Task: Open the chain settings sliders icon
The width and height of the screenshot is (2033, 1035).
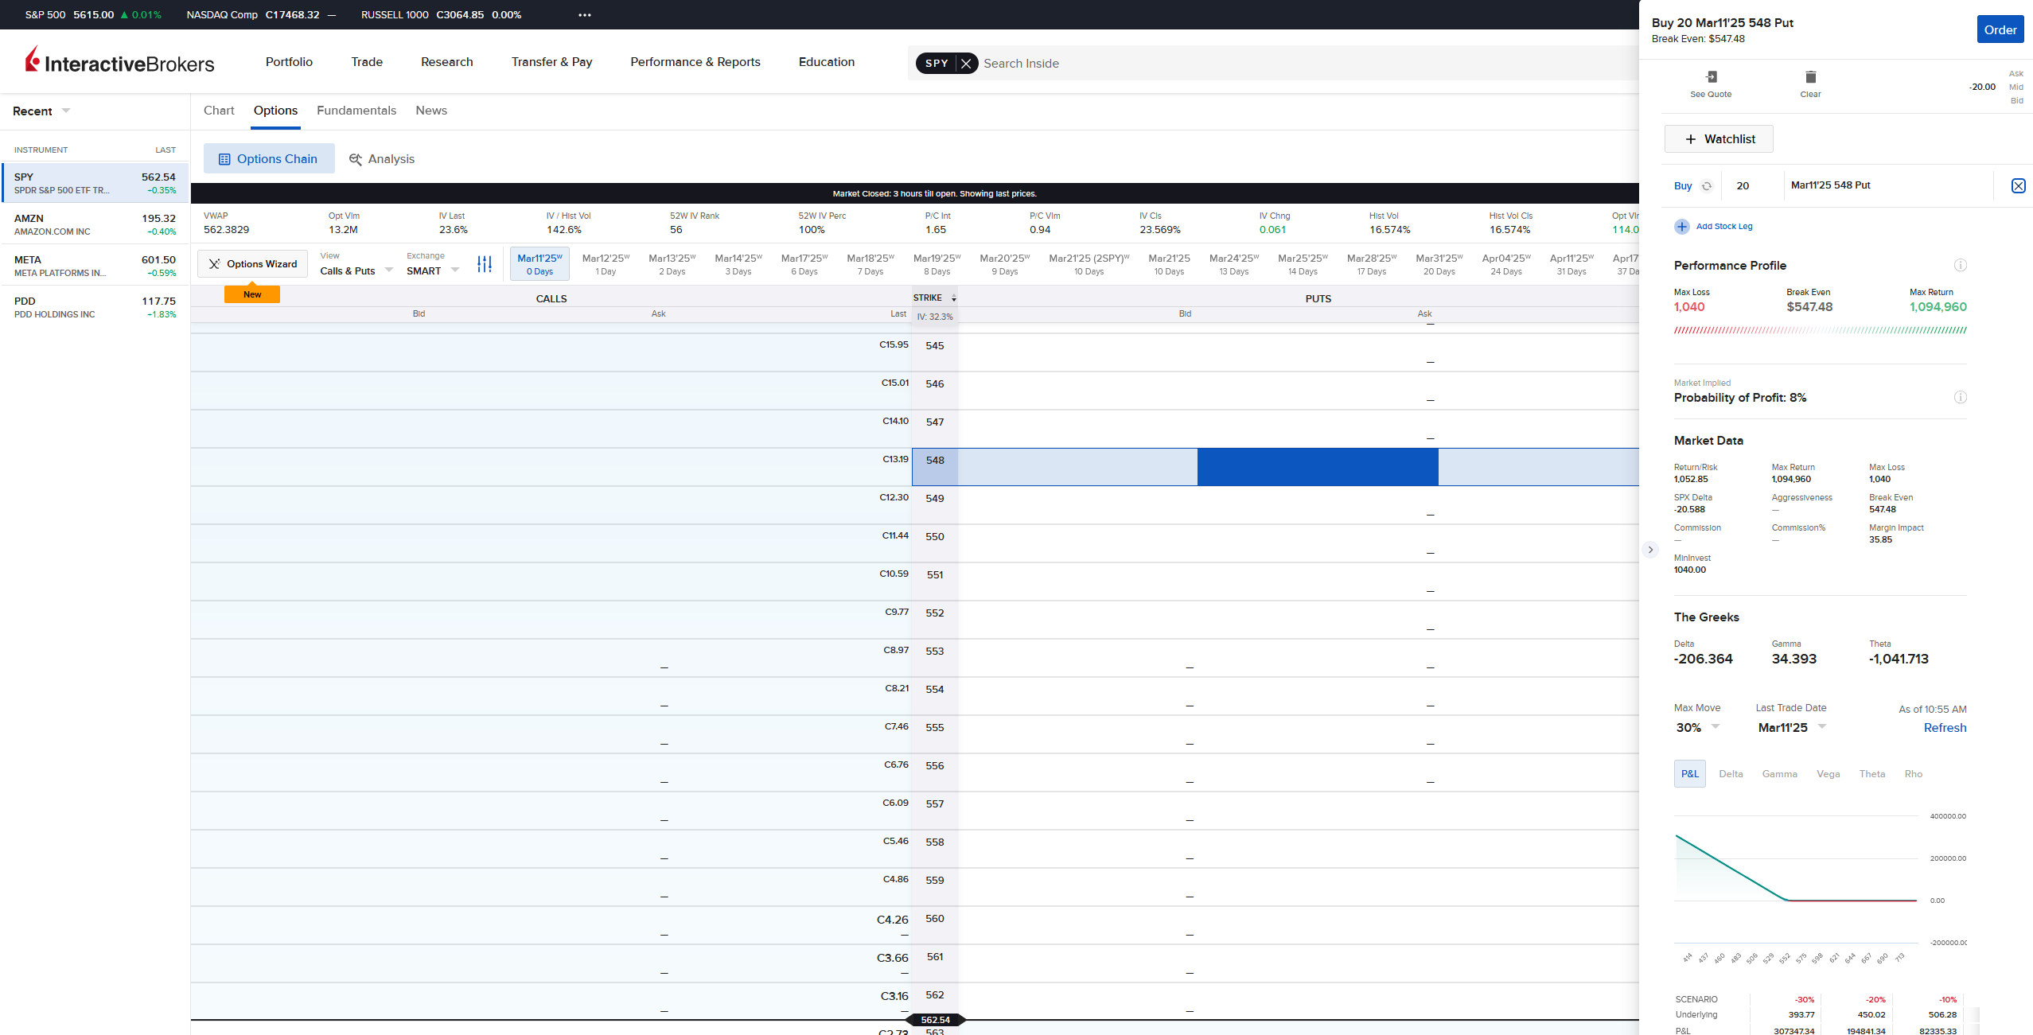Action: click(485, 264)
